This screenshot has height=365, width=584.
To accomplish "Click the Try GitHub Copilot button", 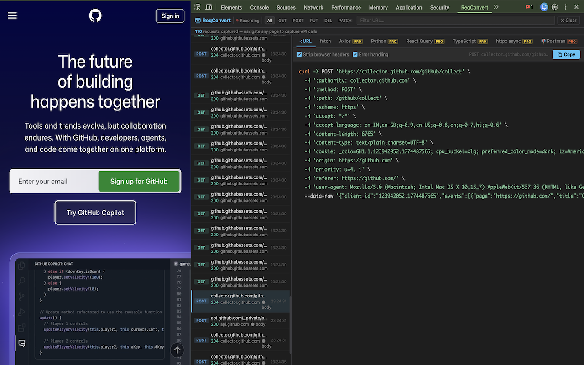I will (x=95, y=213).
